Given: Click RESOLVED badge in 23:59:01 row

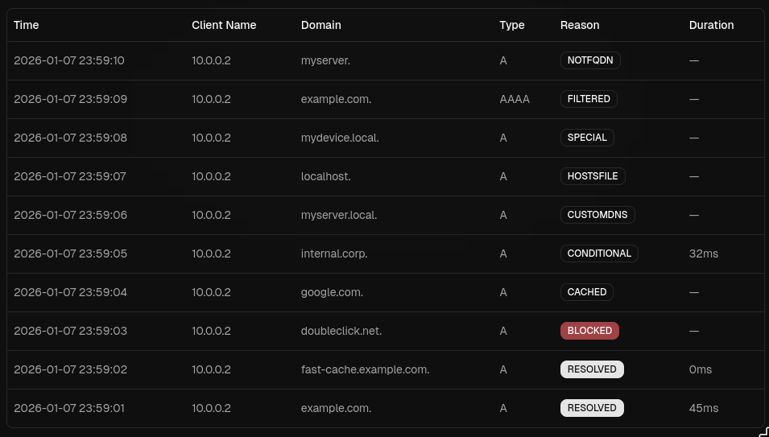Looking at the screenshot, I should pyautogui.click(x=592, y=408).
